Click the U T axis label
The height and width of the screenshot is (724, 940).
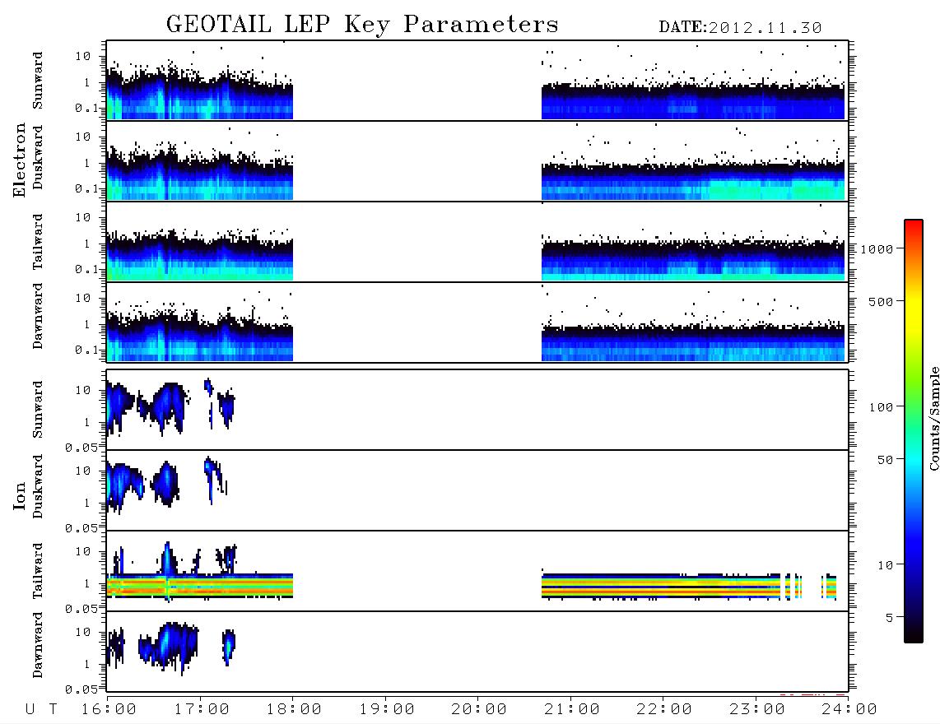click(x=42, y=710)
